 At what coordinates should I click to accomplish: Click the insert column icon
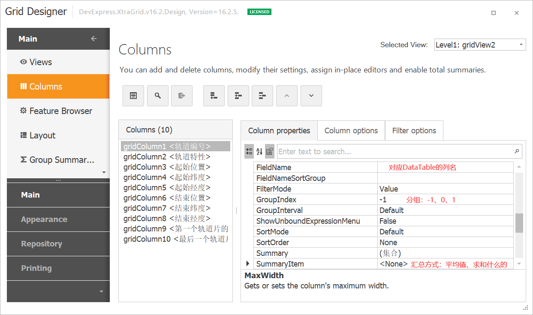[x=238, y=96]
